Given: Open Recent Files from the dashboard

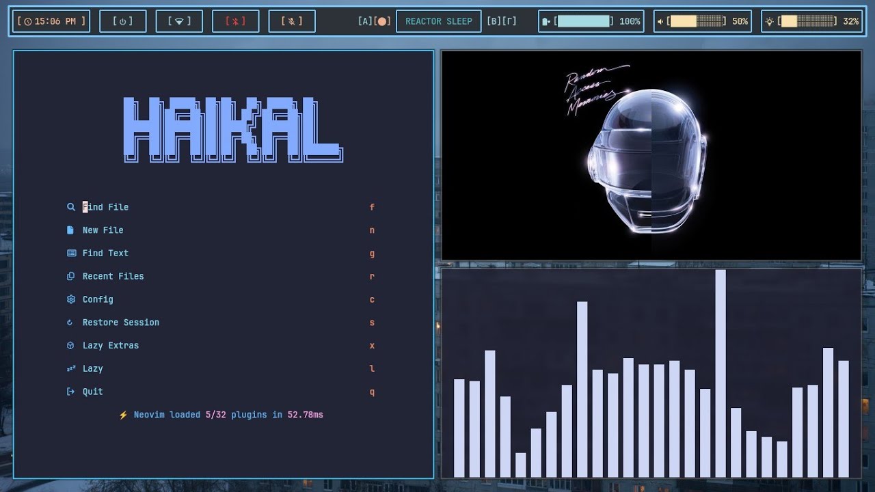Looking at the screenshot, I should pos(113,276).
